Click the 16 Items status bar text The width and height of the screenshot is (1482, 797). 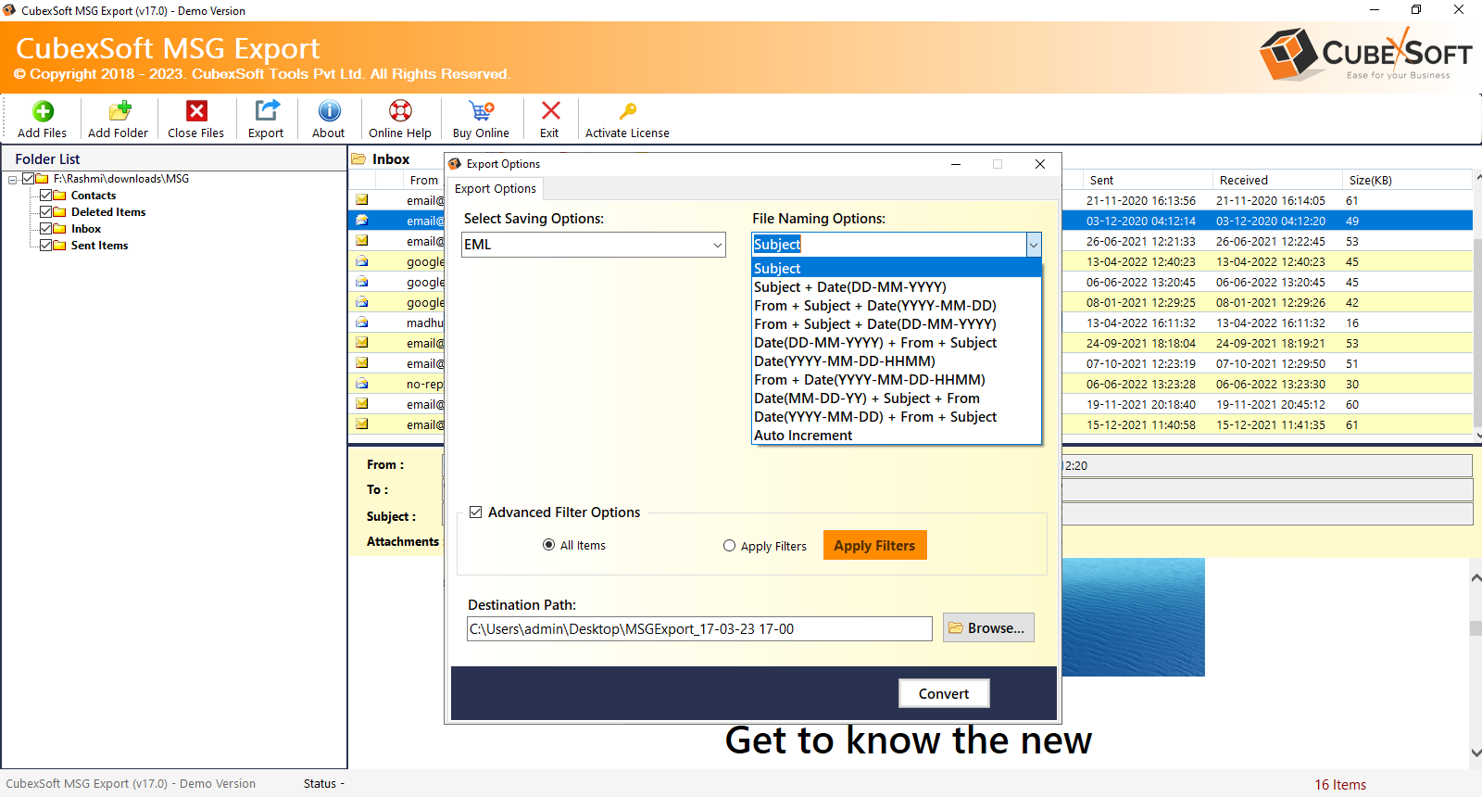point(1340,785)
